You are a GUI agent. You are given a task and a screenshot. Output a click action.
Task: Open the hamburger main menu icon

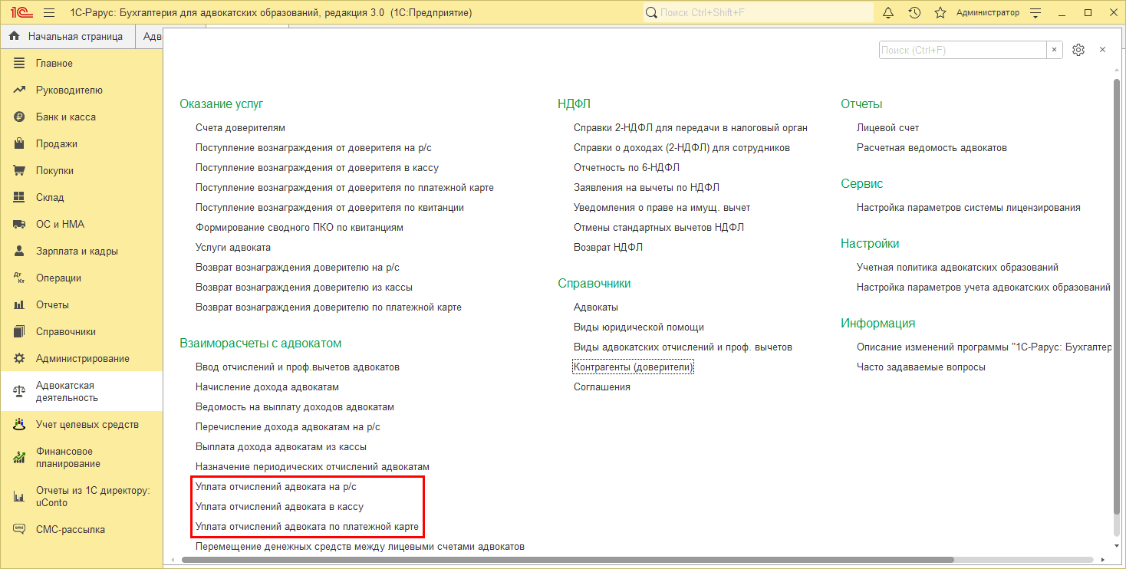coord(49,13)
